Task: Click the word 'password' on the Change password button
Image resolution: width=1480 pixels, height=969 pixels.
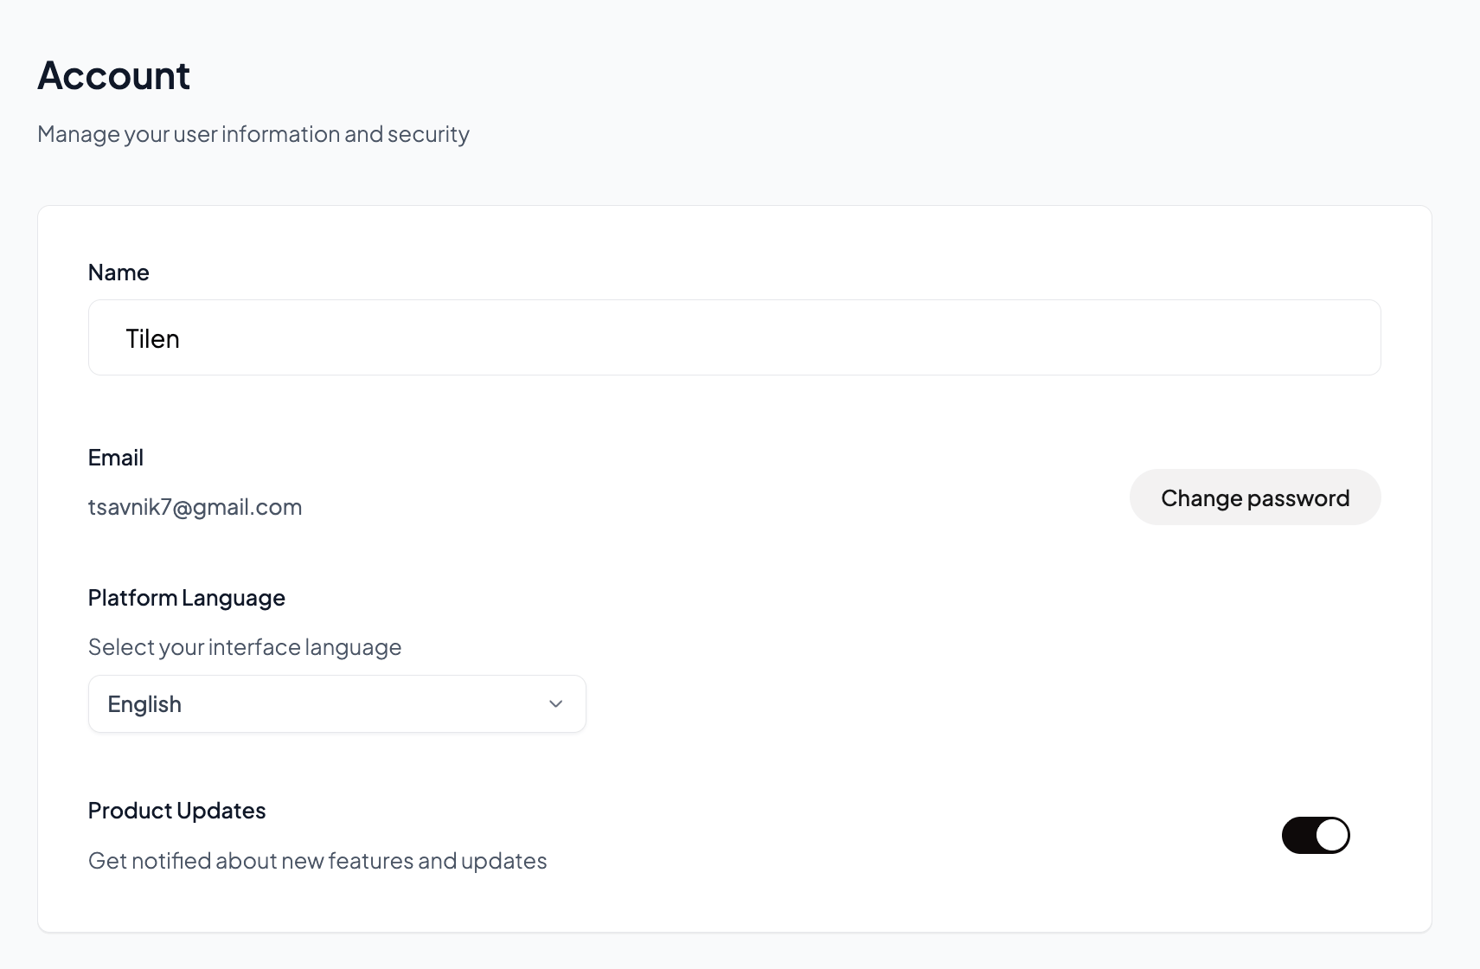Action: pos(1297,498)
